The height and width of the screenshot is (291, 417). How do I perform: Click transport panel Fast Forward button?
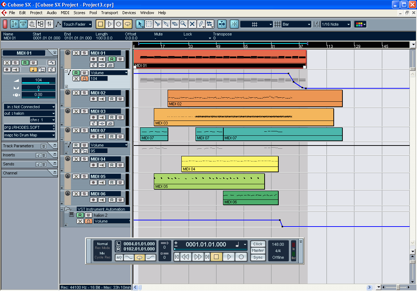(x=198, y=257)
